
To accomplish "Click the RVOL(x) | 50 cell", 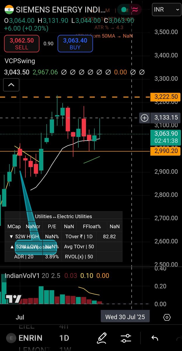I will point(79,257).
